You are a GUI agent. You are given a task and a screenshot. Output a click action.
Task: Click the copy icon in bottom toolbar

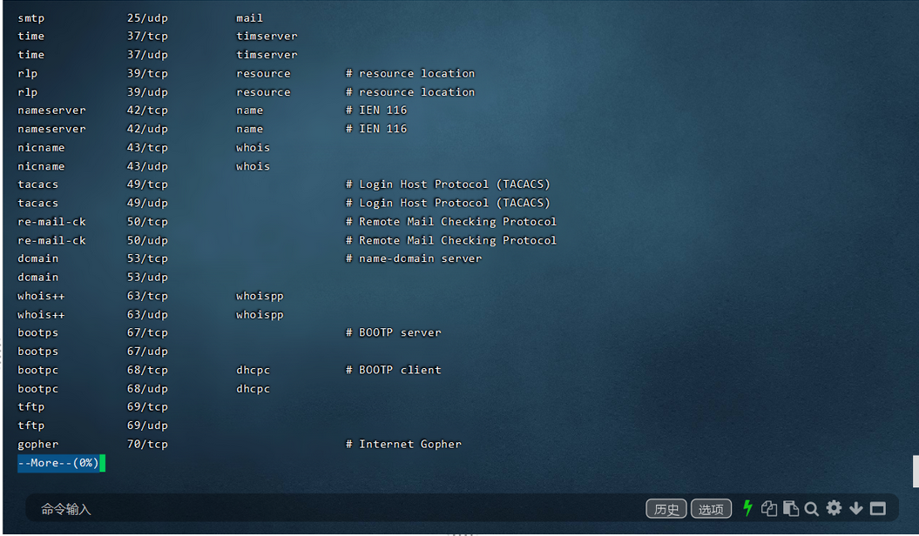click(769, 508)
